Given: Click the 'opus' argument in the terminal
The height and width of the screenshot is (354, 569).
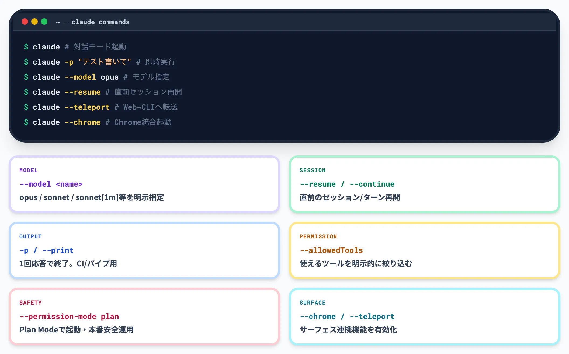Looking at the screenshot, I should 110,77.
